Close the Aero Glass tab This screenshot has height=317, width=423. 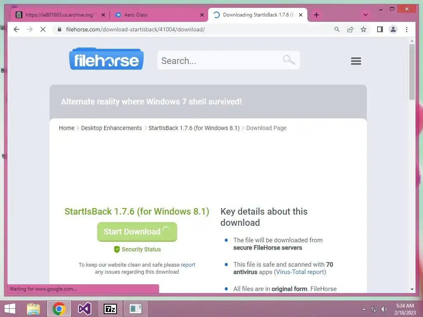[202, 15]
